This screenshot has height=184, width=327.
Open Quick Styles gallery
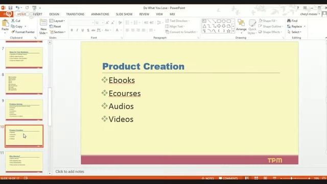pos(252,27)
